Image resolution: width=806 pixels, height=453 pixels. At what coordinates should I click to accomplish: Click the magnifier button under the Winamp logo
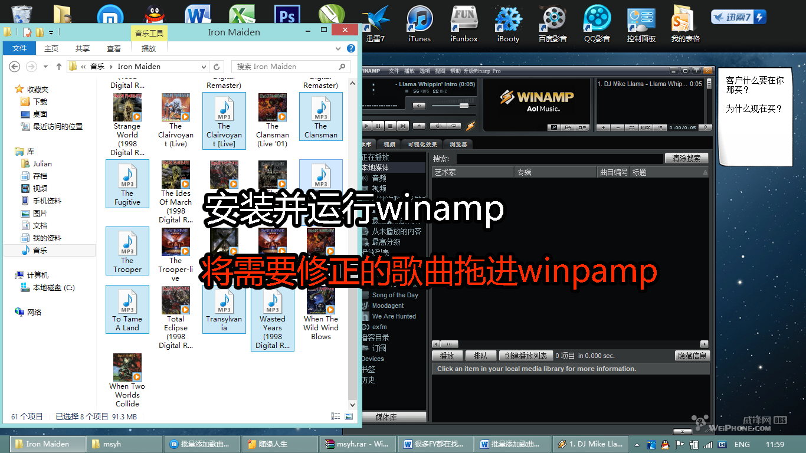tap(554, 127)
